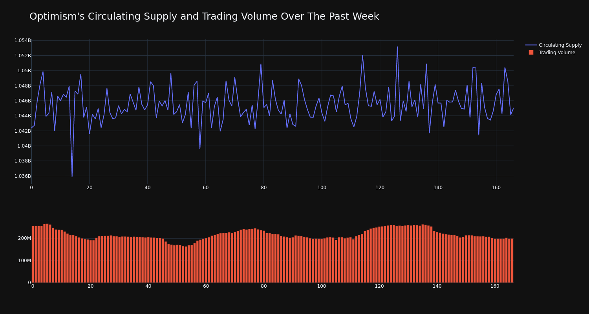Click the supply dip near index 58

pyautogui.click(x=200, y=148)
